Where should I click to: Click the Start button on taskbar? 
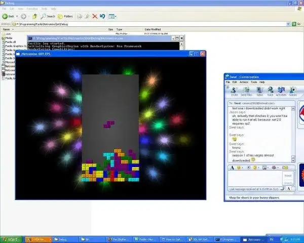point(12,239)
